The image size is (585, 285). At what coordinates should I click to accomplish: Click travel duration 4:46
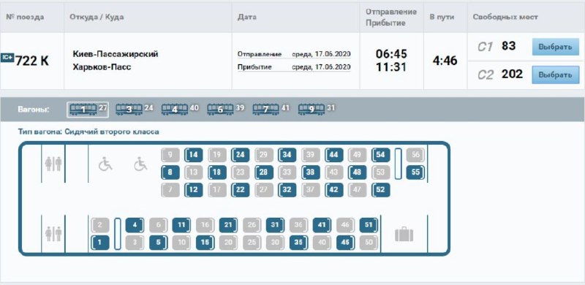click(x=445, y=61)
